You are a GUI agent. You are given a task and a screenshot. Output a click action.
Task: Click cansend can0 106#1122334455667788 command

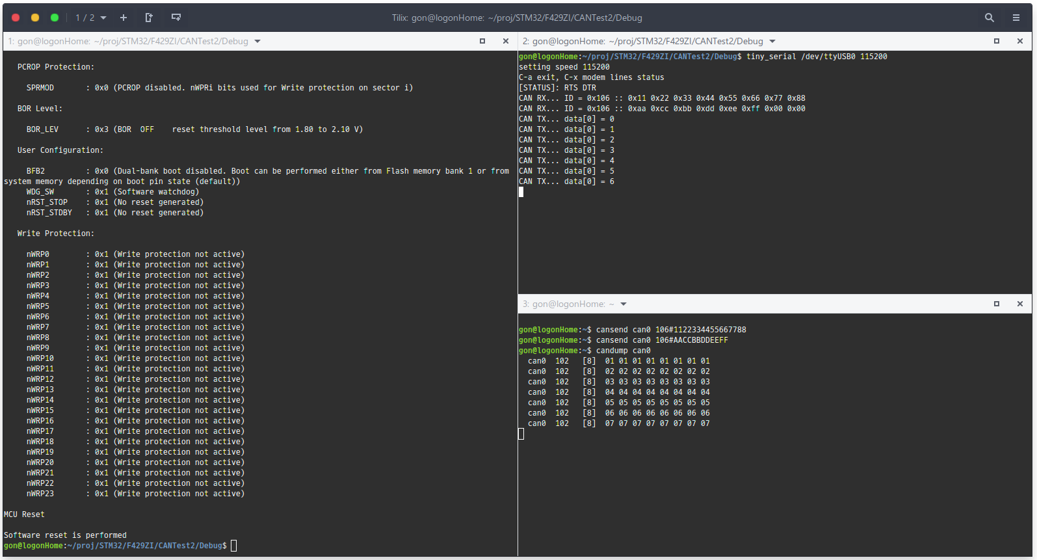[671, 330]
